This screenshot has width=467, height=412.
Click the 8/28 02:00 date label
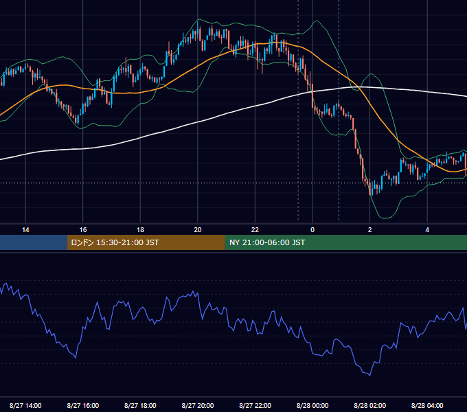[370, 405]
